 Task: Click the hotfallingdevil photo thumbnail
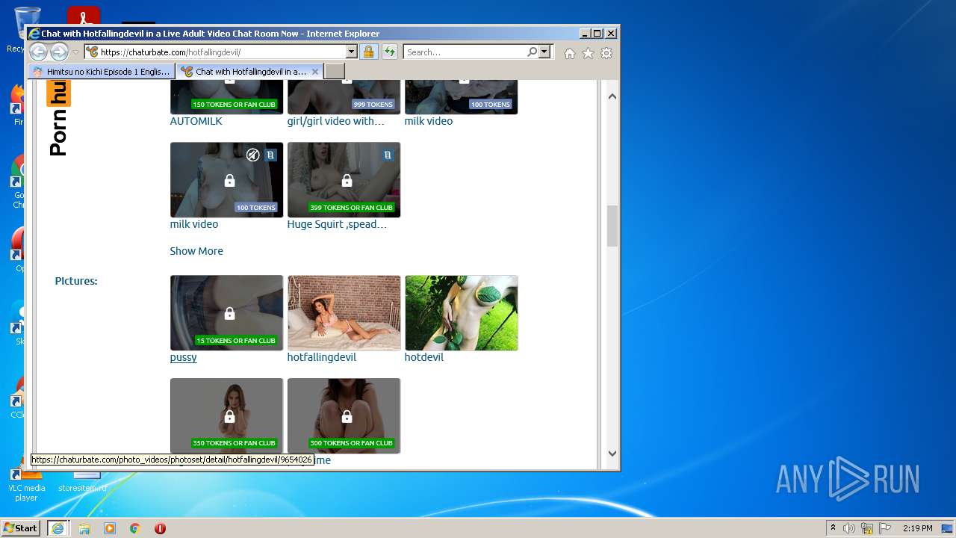click(344, 313)
